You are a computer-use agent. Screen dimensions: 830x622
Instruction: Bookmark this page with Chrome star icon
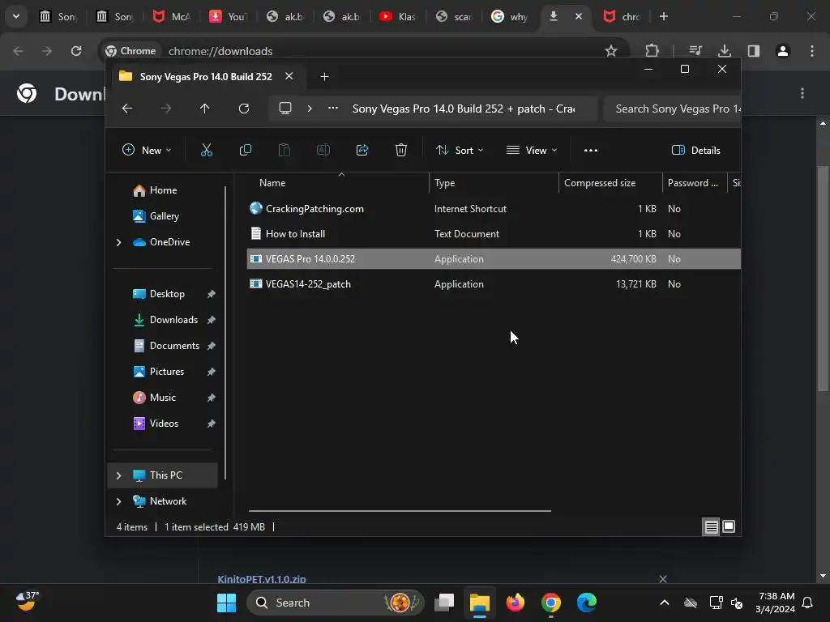coord(611,51)
